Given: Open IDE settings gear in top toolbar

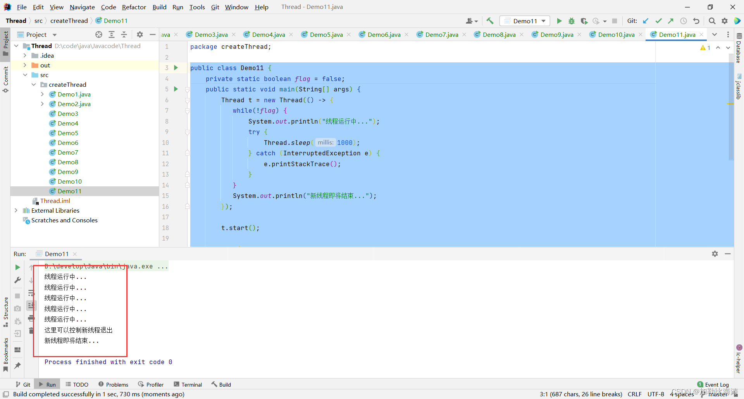Looking at the screenshot, I should click(x=725, y=21).
